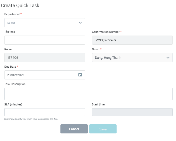Expand the Guest dropdown chevron arrow
The width and height of the screenshot is (176, 141).
coord(168,58)
